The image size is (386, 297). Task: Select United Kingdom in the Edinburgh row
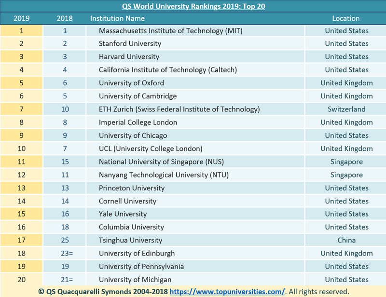click(x=346, y=253)
